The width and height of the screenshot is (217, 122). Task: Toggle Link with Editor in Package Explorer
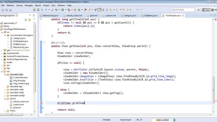tap(29, 20)
